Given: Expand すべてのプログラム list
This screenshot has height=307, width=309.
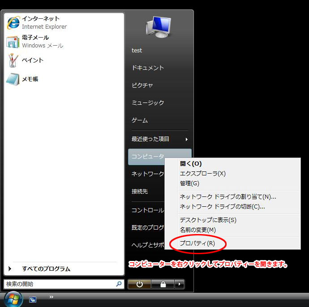Looking at the screenshot, I should click(x=64, y=269).
